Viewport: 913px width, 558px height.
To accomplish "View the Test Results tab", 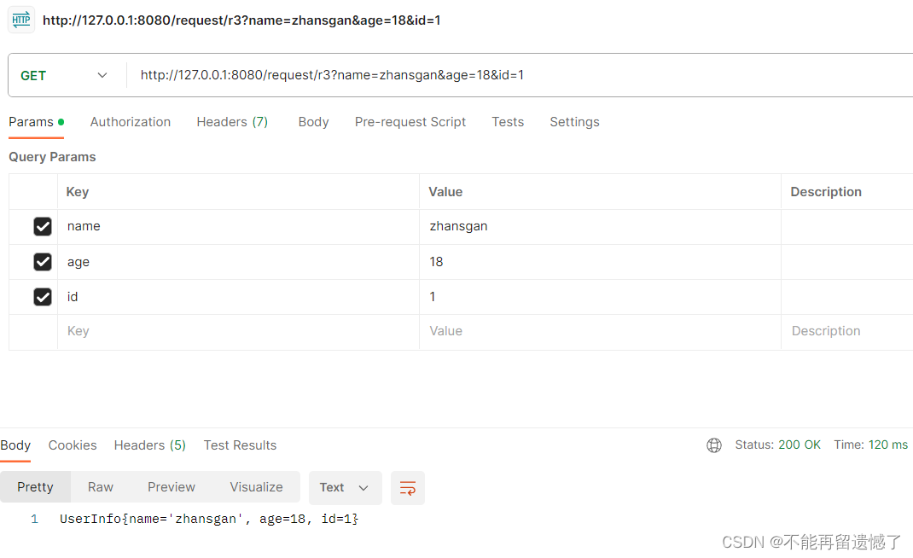I will pos(240,445).
